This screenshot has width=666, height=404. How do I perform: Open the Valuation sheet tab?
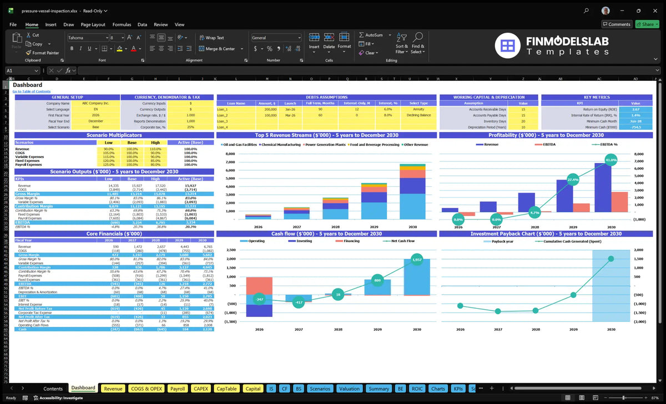click(x=349, y=388)
